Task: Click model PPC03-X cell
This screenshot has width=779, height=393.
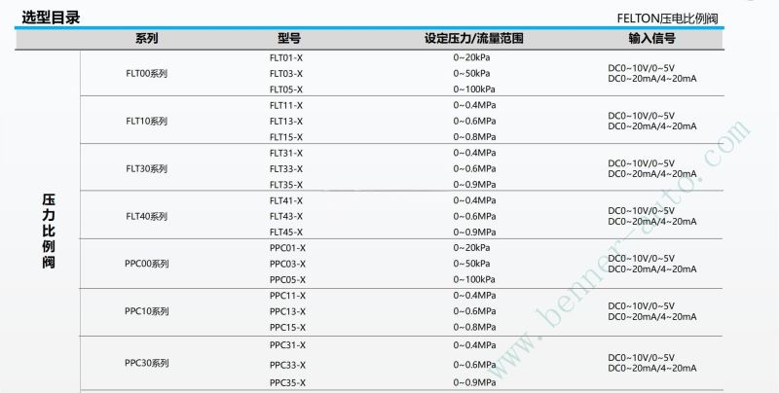Action: (287, 264)
